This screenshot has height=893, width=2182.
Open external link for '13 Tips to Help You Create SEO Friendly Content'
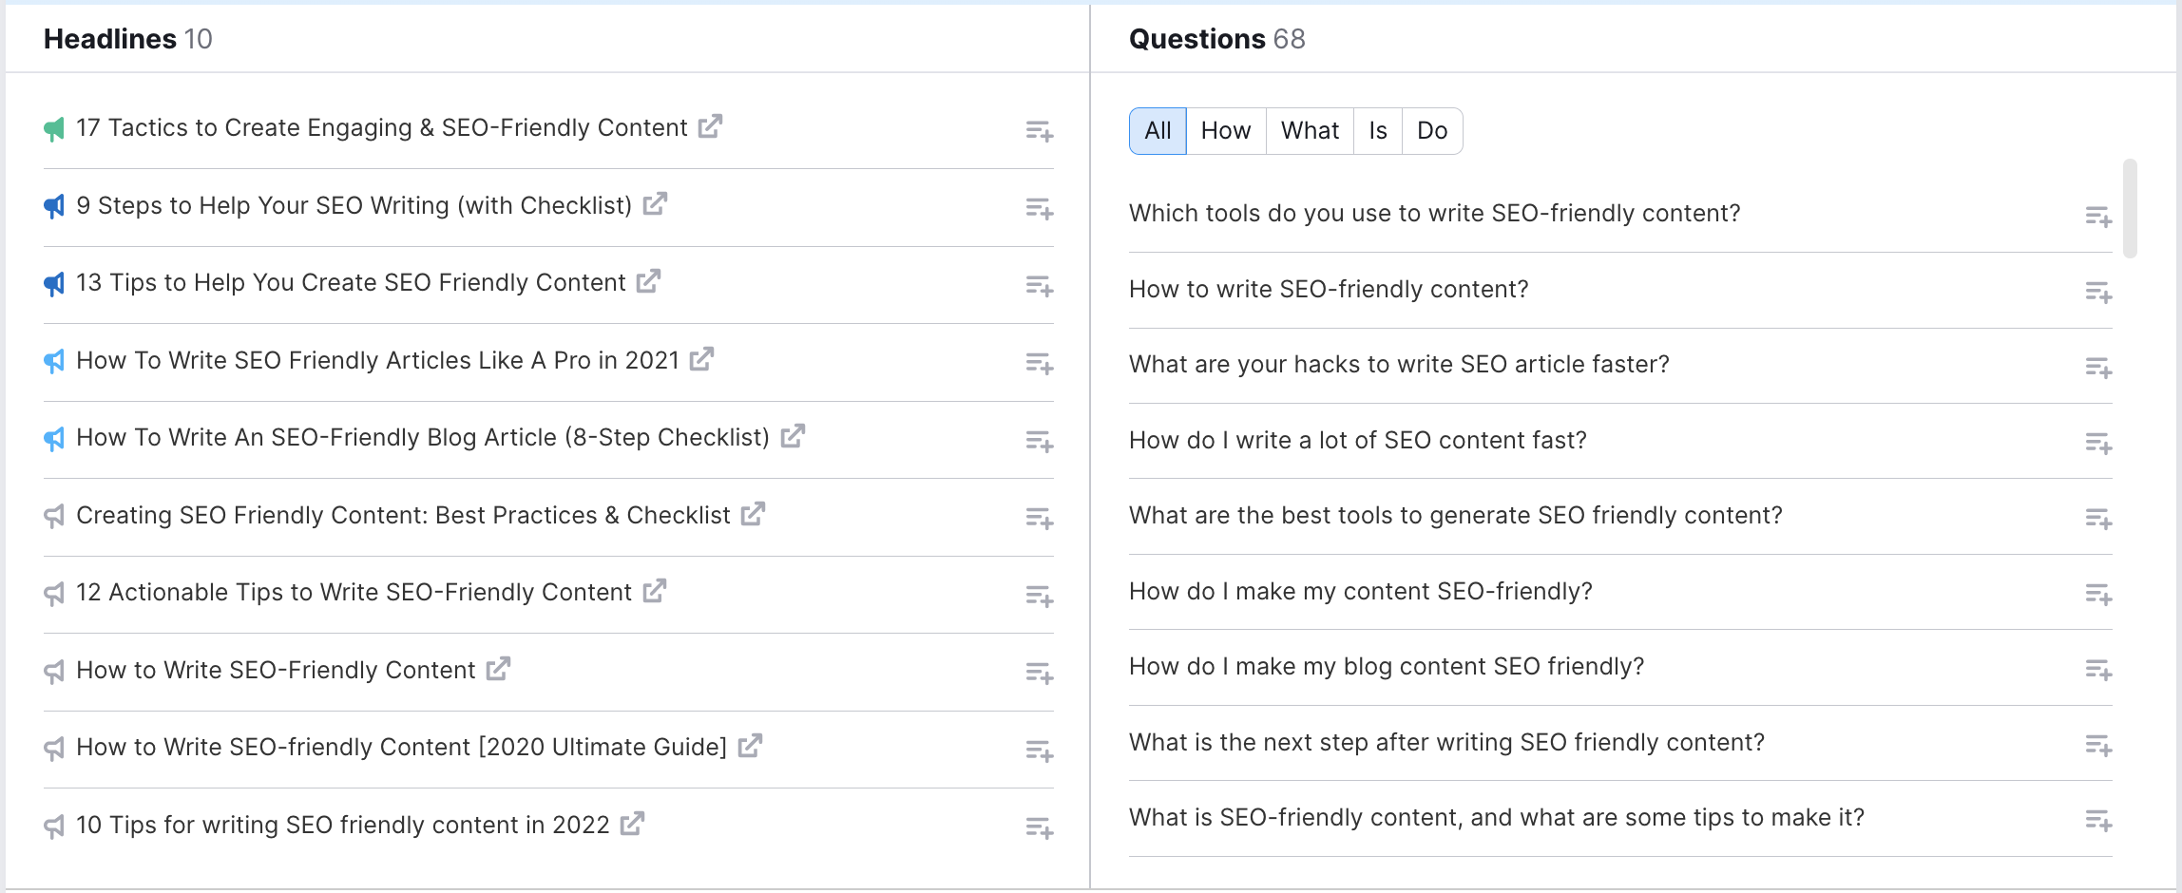coord(648,282)
